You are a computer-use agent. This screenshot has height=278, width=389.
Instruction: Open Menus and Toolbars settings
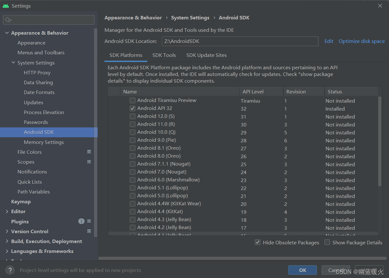click(x=41, y=52)
